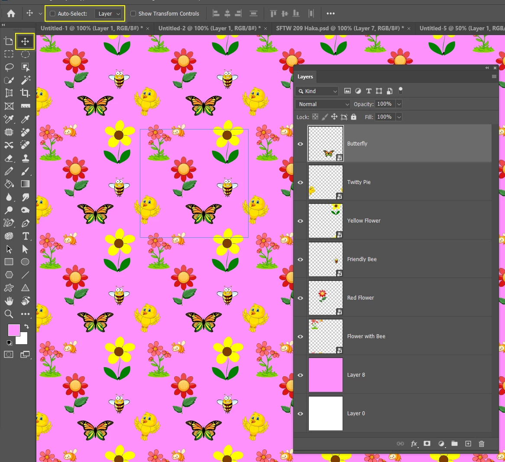Select the Brush tool
Viewport: 505px width, 462px height.
25,171
